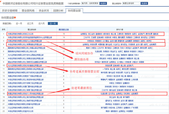Open 华泰证券 上海威宁路营业部 link
Viewport: 169px width, 114px height.
tap(25, 101)
